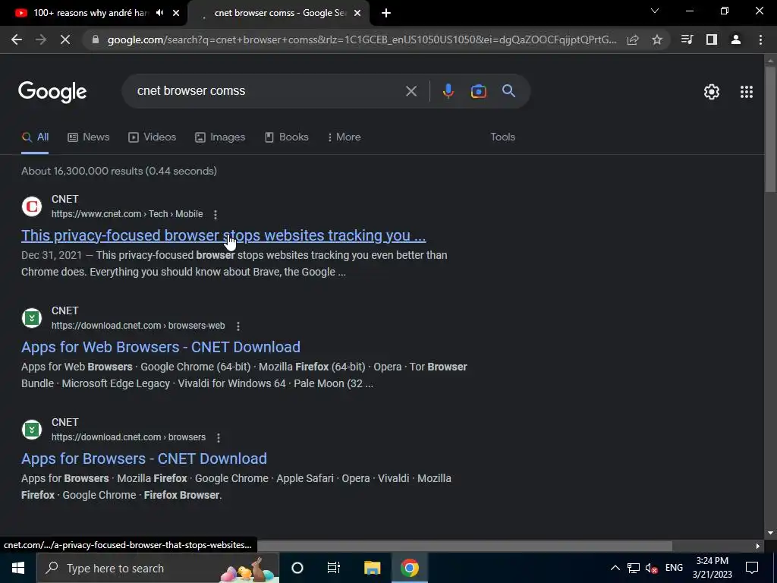Open search Tools options
777x583 pixels.
pos(502,137)
